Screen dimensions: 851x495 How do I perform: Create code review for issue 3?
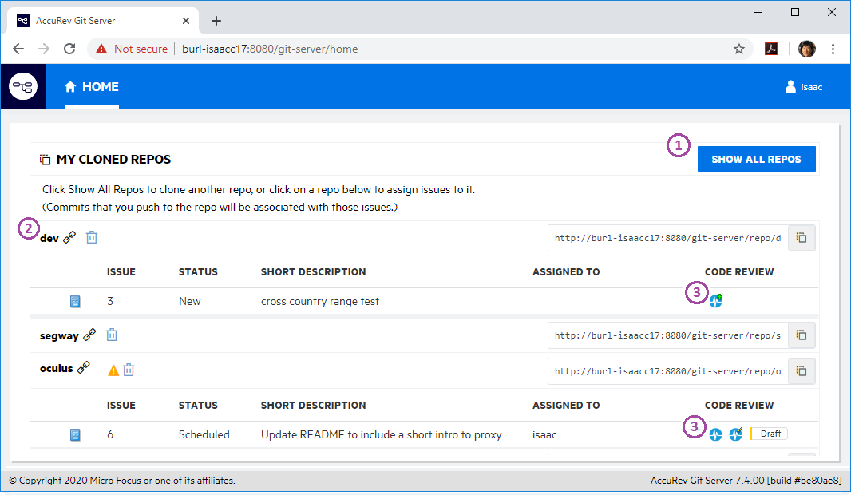716,301
